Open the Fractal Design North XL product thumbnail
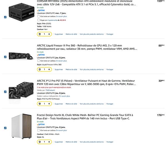Image resolution: width=167 pixels, height=146 pixels. pos(22,126)
